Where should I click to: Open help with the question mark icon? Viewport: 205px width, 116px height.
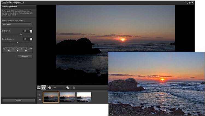point(185,2)
